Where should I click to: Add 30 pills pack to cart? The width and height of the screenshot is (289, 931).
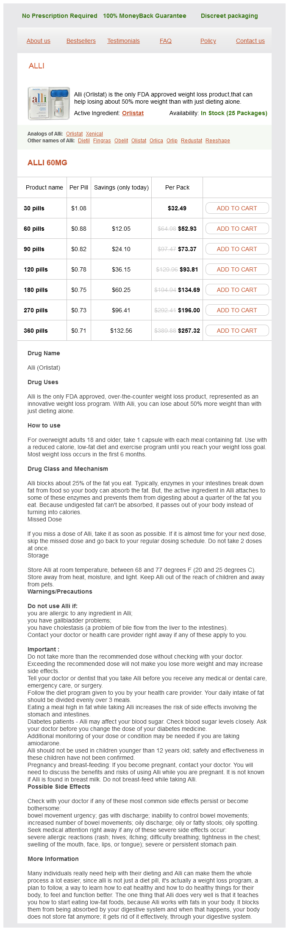point(237,208)
